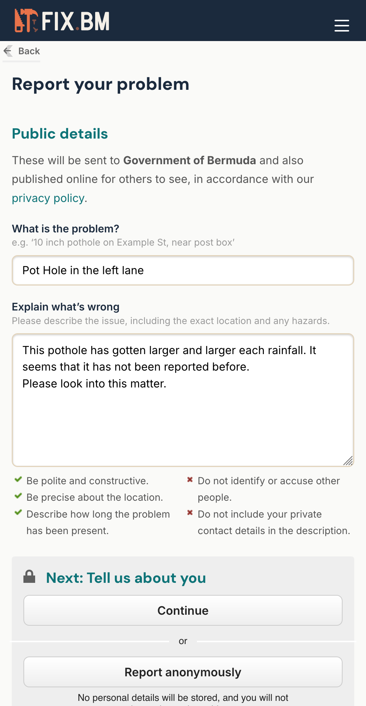Click the Back link label
This screenshot has height=706, width=366.
click(x=29, y=51)
